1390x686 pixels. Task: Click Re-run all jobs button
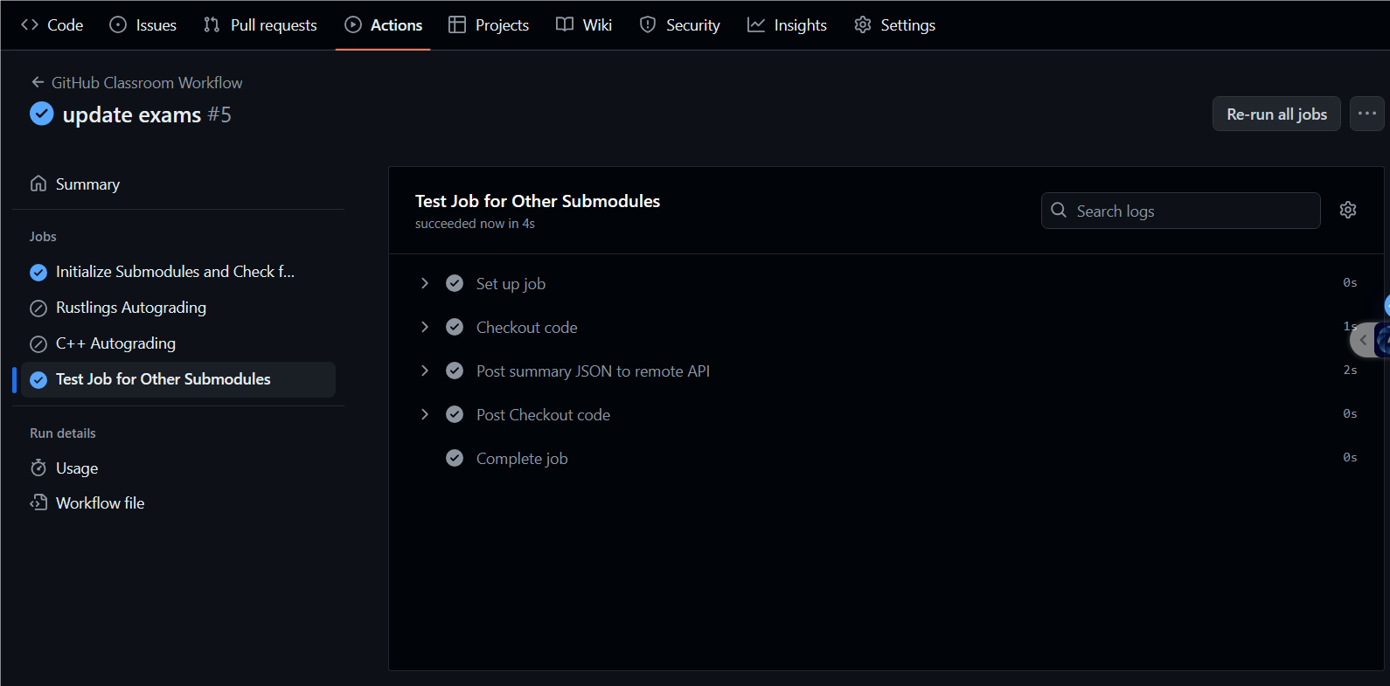[1276, 114]
